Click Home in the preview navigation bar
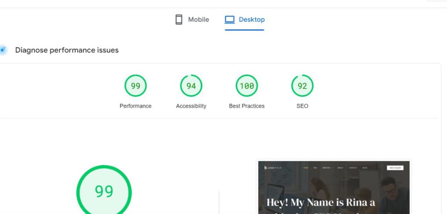The width and height of the screenshot is (447, 214). tap(306, 168)
